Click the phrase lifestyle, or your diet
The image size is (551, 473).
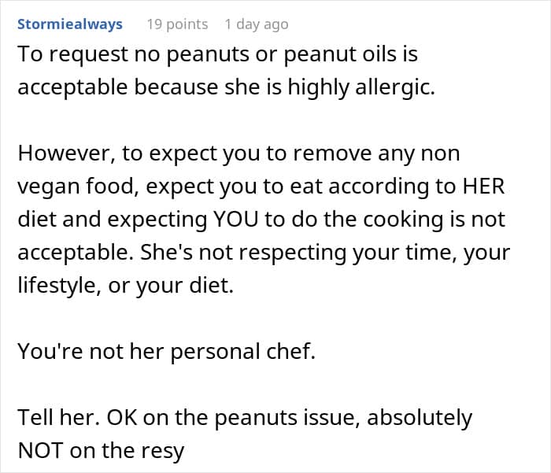[126, 285]
